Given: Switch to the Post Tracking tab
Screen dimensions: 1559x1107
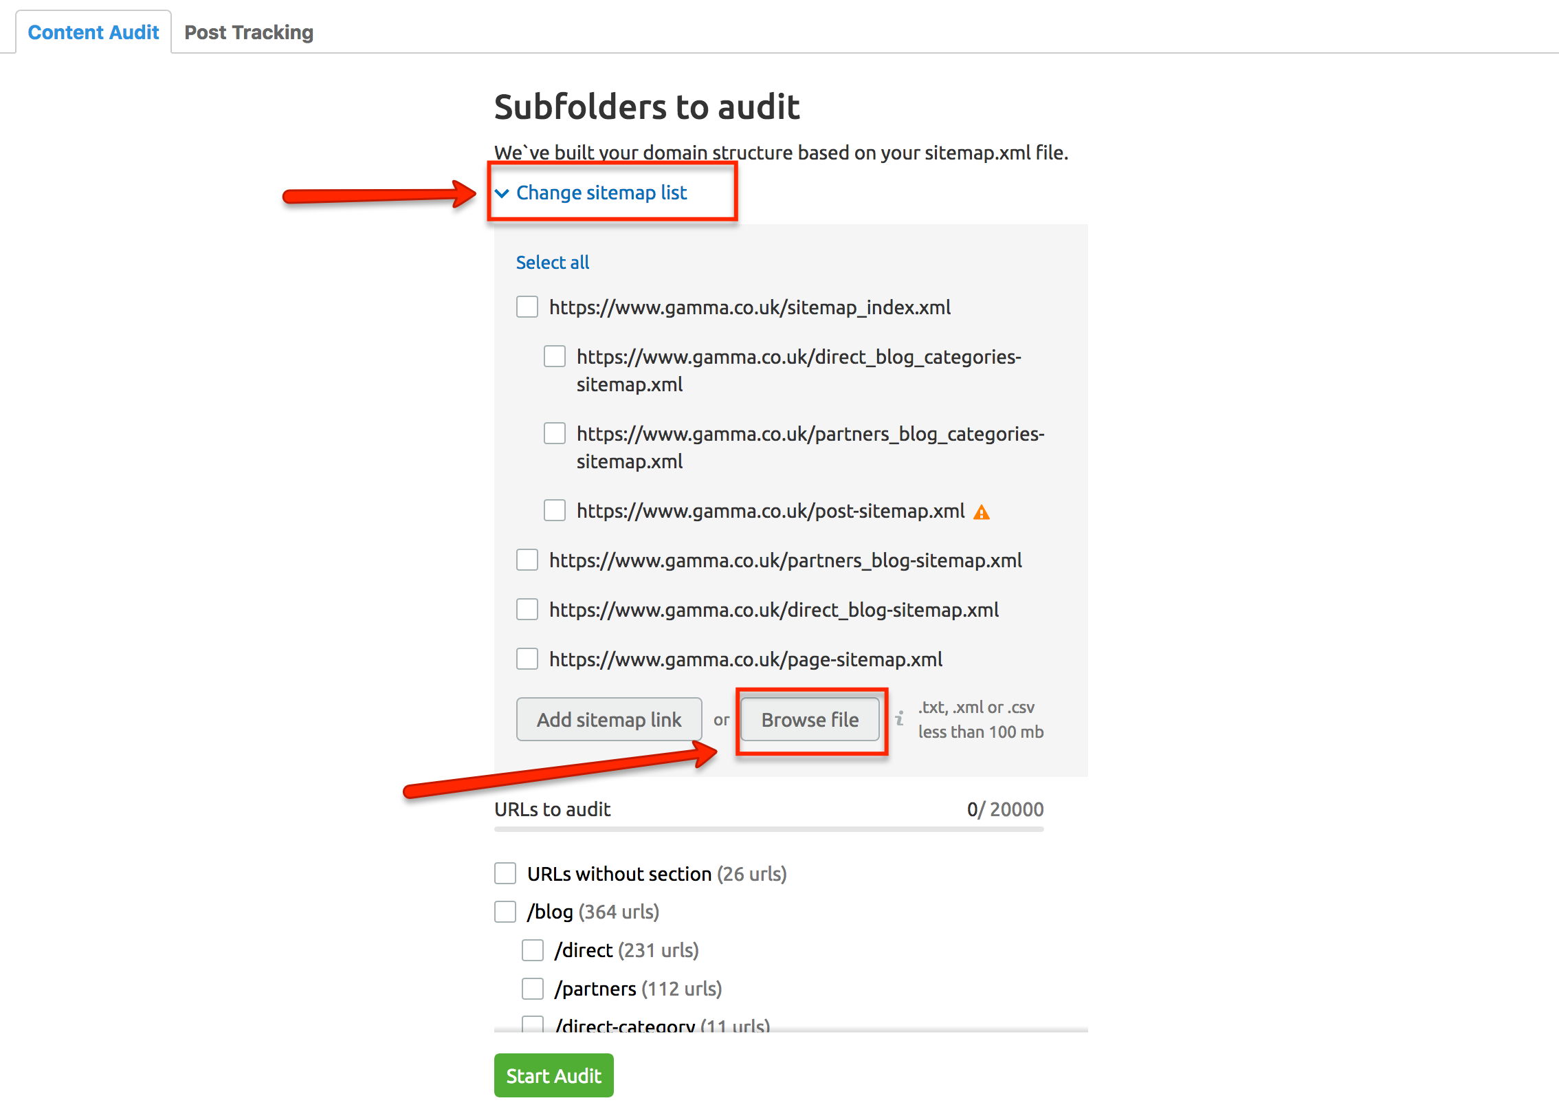Looking at the screenshot, I should pyautogui.click(x=249, y=32).
